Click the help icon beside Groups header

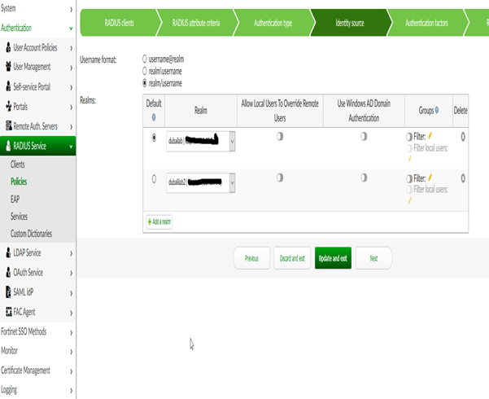(437, 109)
